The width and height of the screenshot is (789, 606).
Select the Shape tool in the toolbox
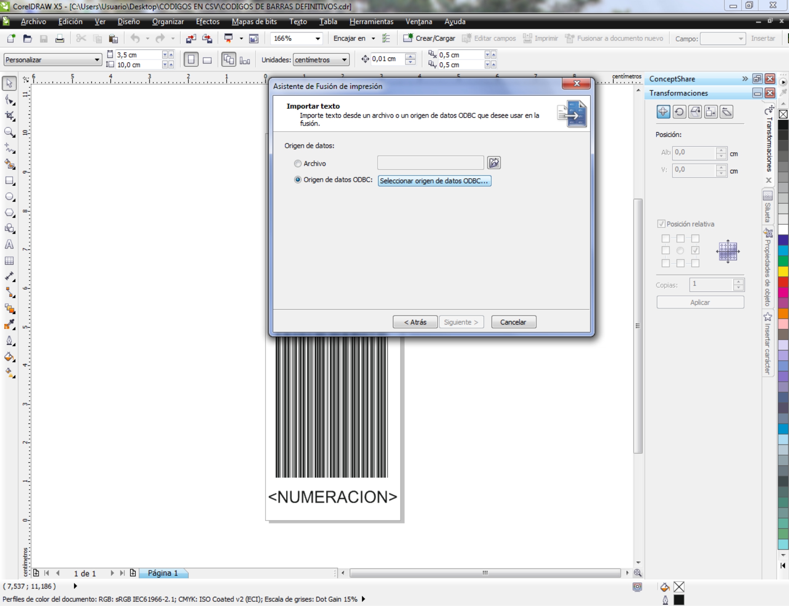[x=9, y=100]
